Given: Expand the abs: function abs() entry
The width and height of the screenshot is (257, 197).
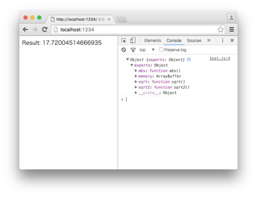Looking at the screenshot, I should [136, 71].
